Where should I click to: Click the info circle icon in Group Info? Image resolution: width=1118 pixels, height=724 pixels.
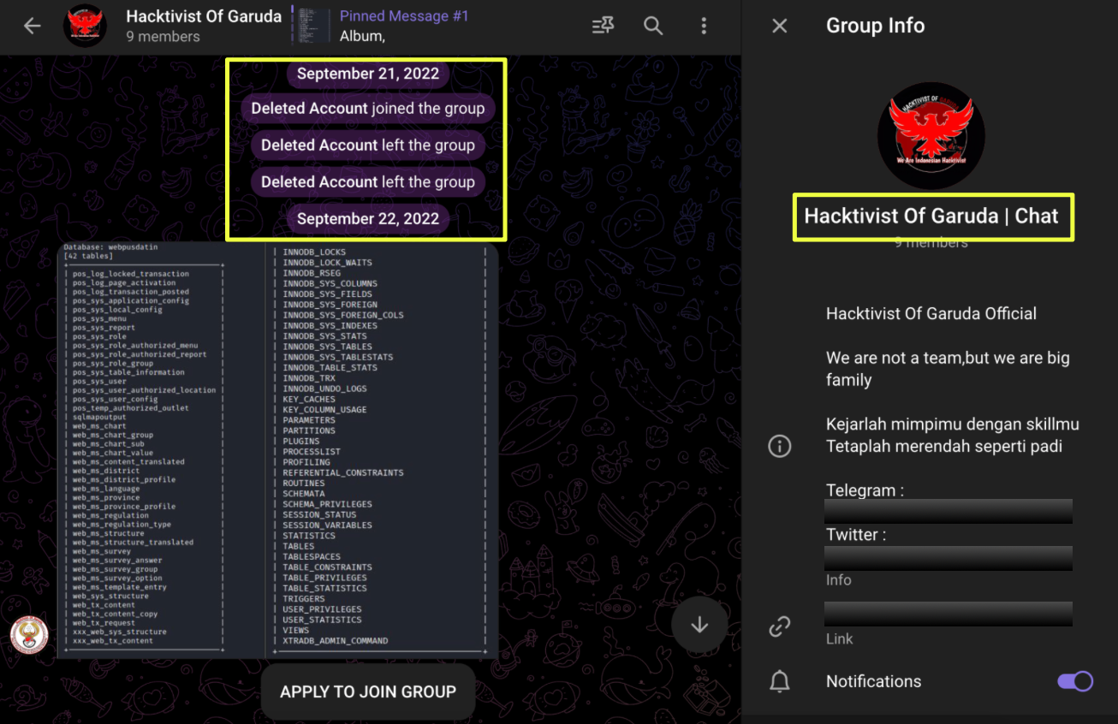click(x=779, y=446)
